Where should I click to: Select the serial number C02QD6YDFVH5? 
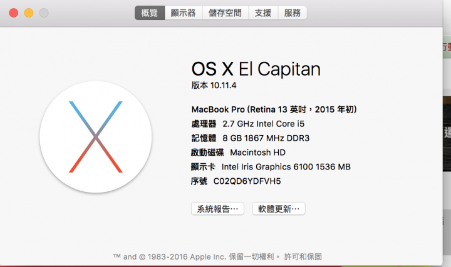247,181
